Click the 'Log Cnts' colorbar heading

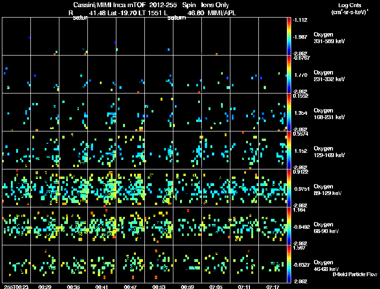click(x=349, y=5)
